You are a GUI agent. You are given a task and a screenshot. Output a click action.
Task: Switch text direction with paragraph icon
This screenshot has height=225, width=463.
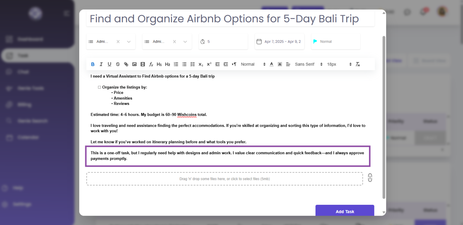(x=234, y=64)
